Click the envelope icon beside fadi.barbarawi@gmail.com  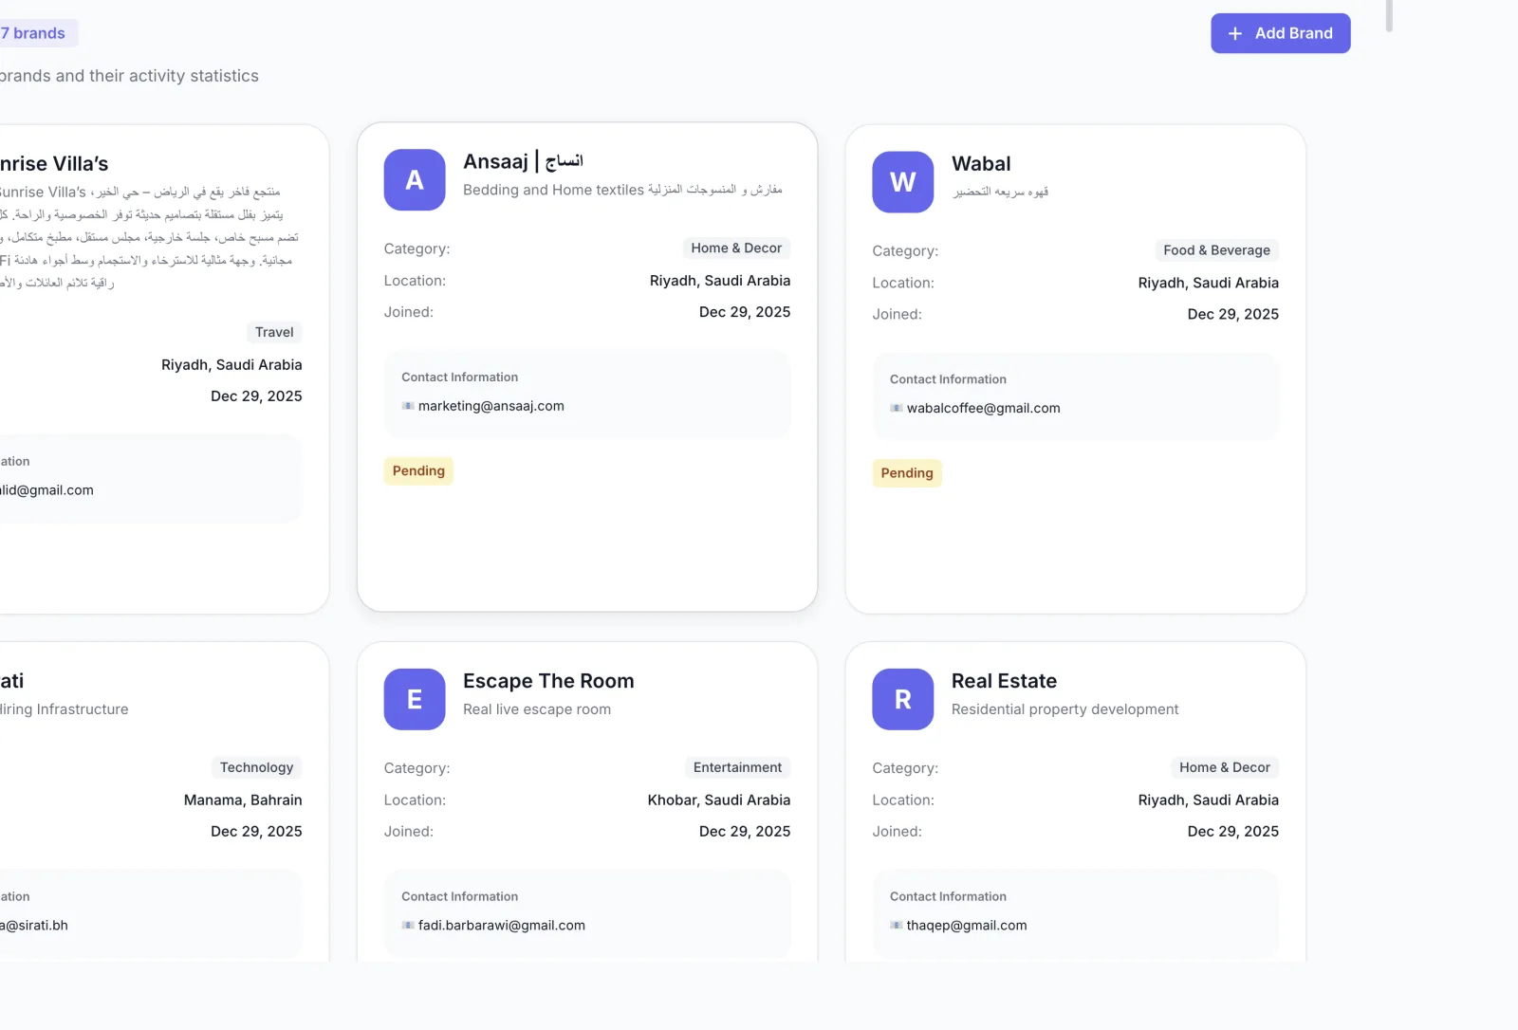click(408, 925)
